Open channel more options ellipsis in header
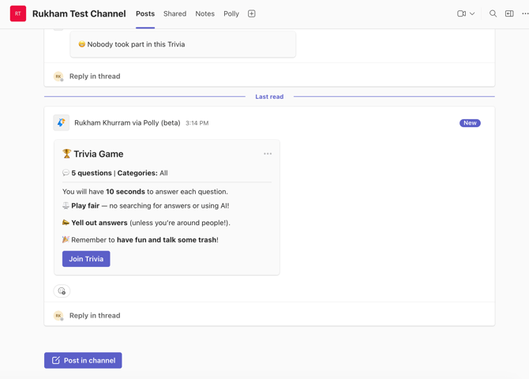 (524, 13)
